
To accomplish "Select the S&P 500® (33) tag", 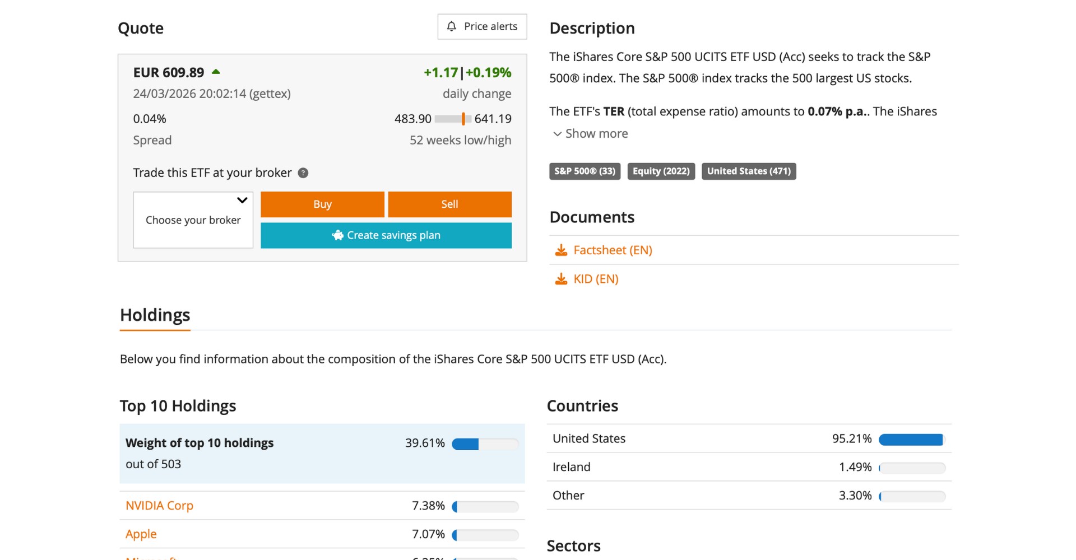I will [585, 171].
